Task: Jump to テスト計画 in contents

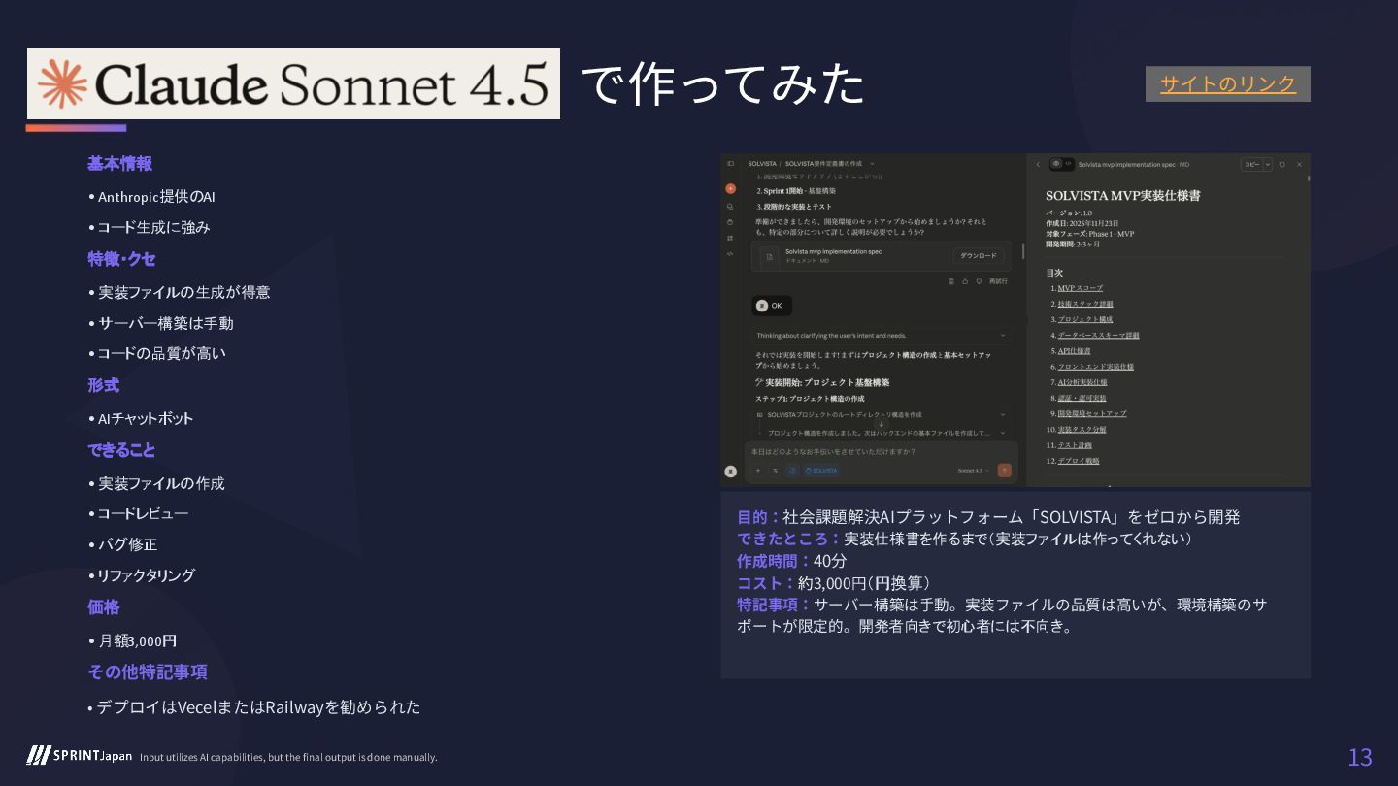Action: click(1076, 444)
